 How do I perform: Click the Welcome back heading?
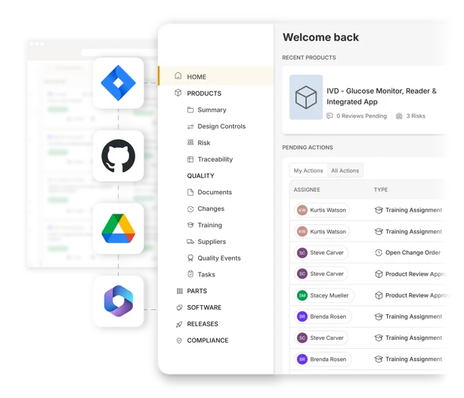(x=320, y=37)
